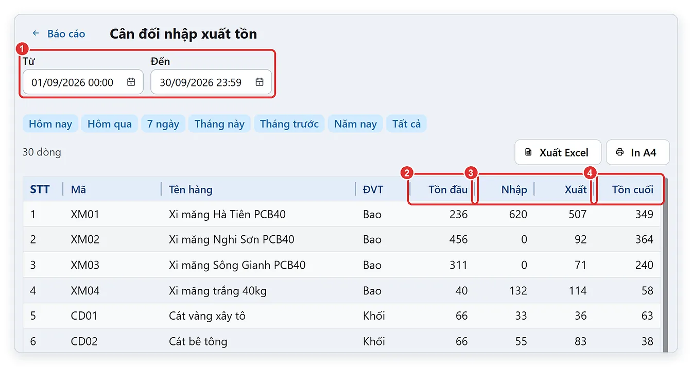The height and width of the screenshot is (367, 692).
Task: Click the code XM03 cell
Action: [85, 265]
